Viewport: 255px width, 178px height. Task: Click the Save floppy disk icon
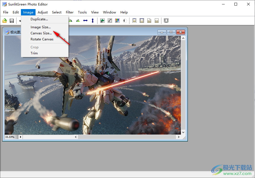[12, 21]
